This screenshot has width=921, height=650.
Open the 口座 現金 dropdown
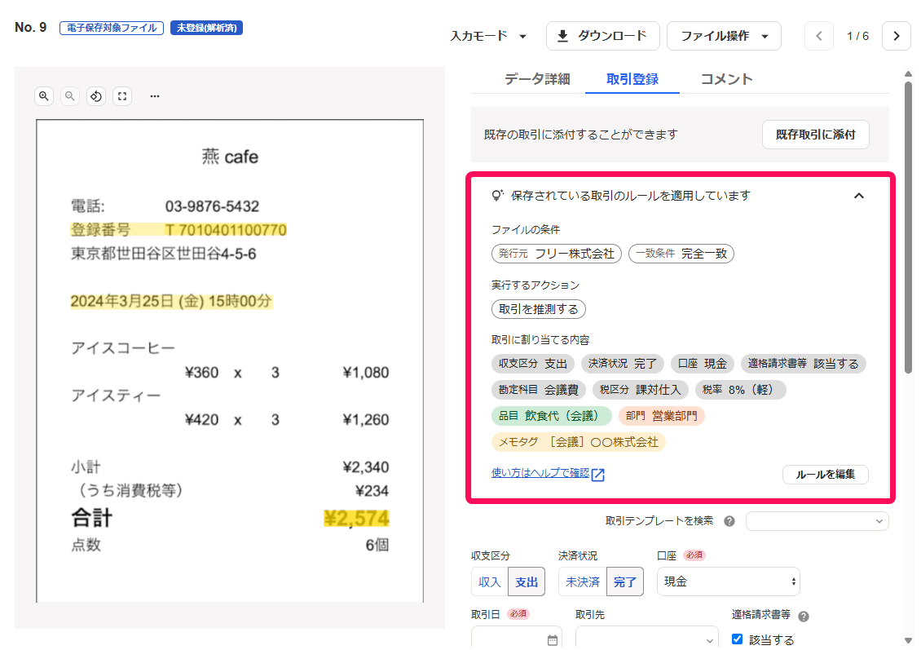pos(729,581)
